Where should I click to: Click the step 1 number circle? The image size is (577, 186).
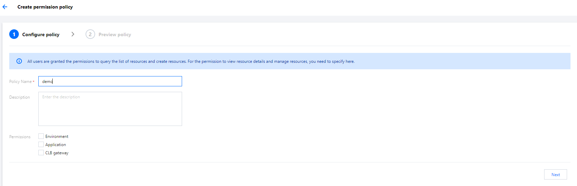pos(14,34)
